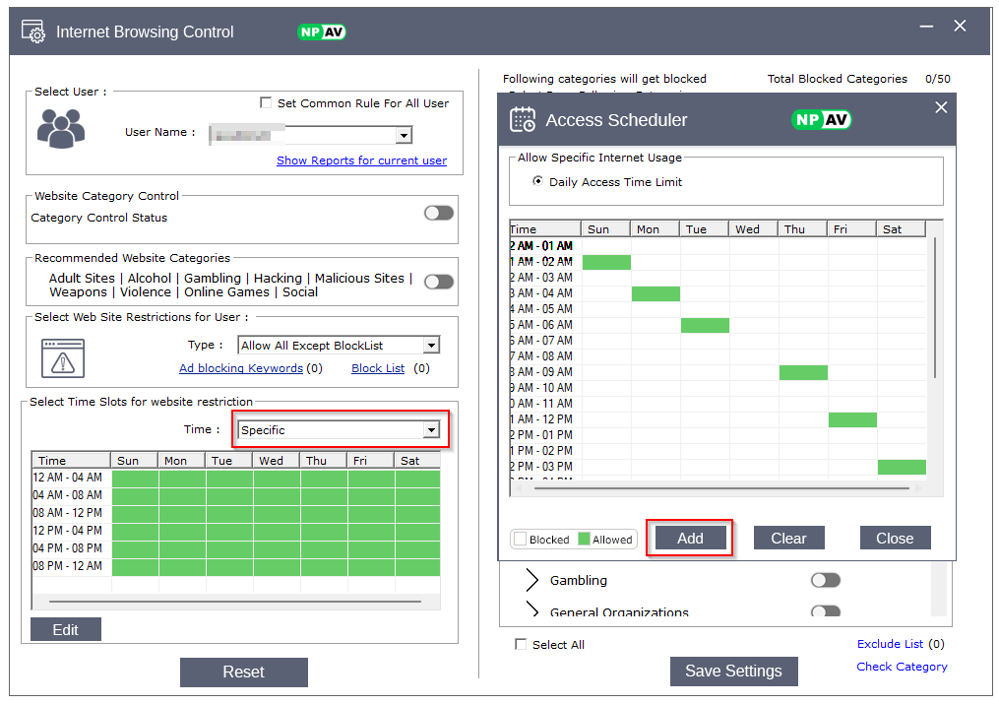Tick the Select All checkbox
Image resolution: width=999 pixels, height=704 pixels.
tap(521, 644)
